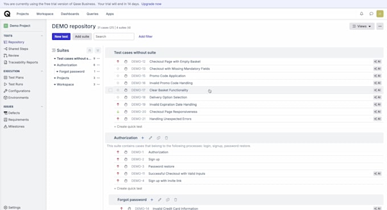The width and height of the screenshot is (387, 210).
Task: Collapse the ISSUES sidebar section
Action: click(42, 107)
